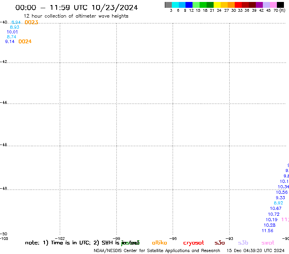
Task: Click the subtitle '12 hour collection of altimeter wave heights'
Action: [76, 16]
